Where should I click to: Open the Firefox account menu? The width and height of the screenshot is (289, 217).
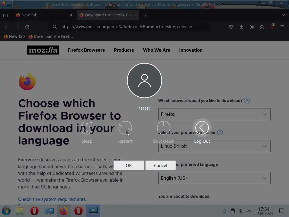pyautogui.click(x=252, y=27)
